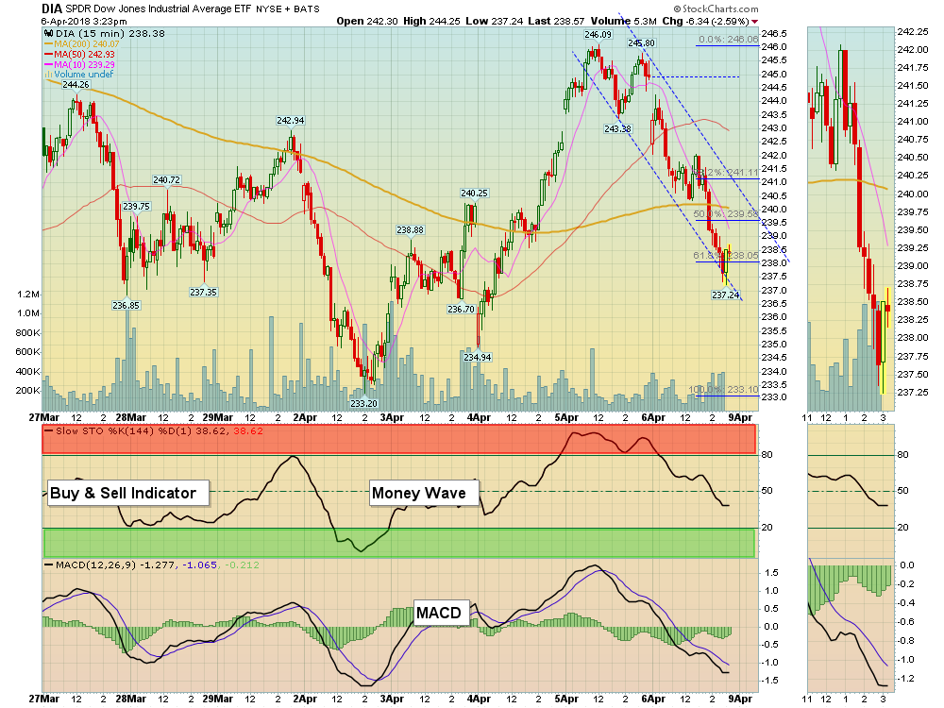Image resolution: width=944 pixels, height=708 pixels.
Task: Click the Money Wave label box
Action: 424,493
